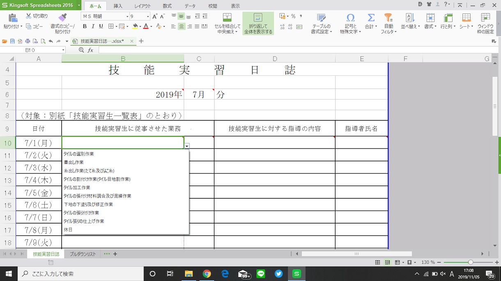
Task: Switch to プルダウンリスト sheet tab
Action: tap(83, 254)
